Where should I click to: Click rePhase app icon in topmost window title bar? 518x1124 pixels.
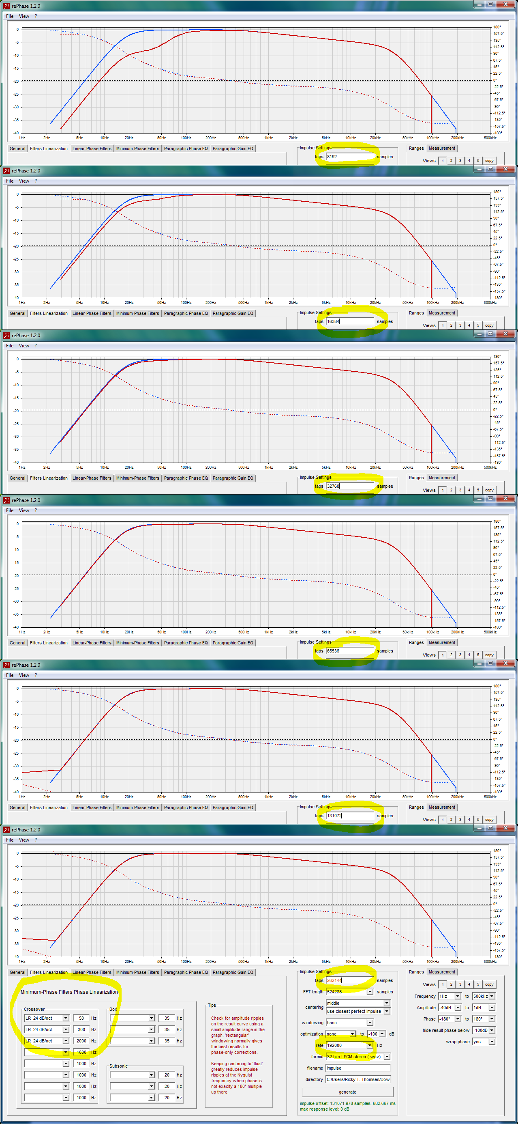click(6, 6)
